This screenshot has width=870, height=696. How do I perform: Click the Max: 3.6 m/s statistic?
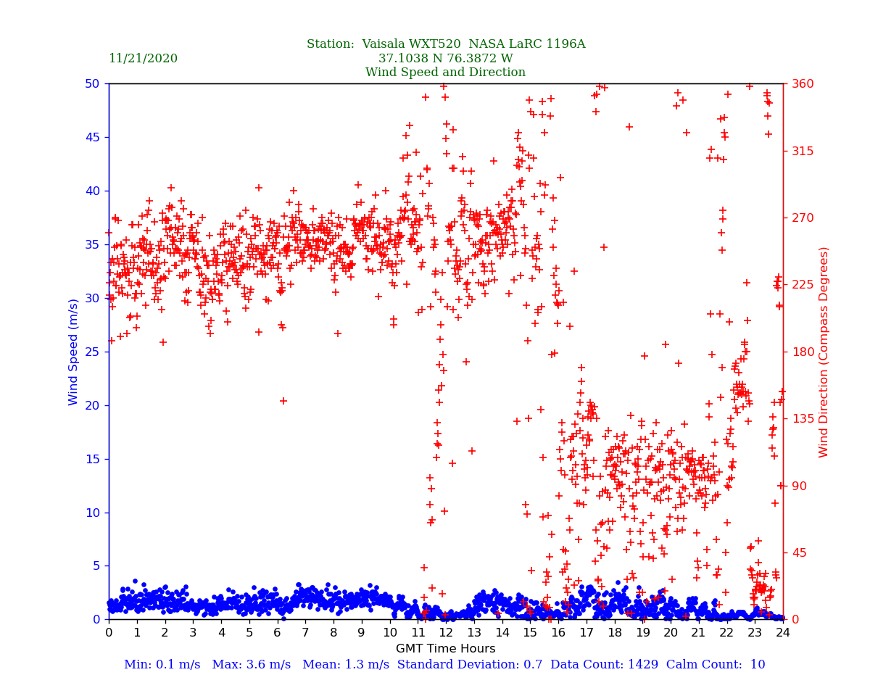coord(251,665)
